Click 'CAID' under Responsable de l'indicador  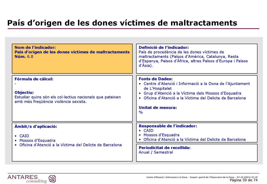point(148,131)
